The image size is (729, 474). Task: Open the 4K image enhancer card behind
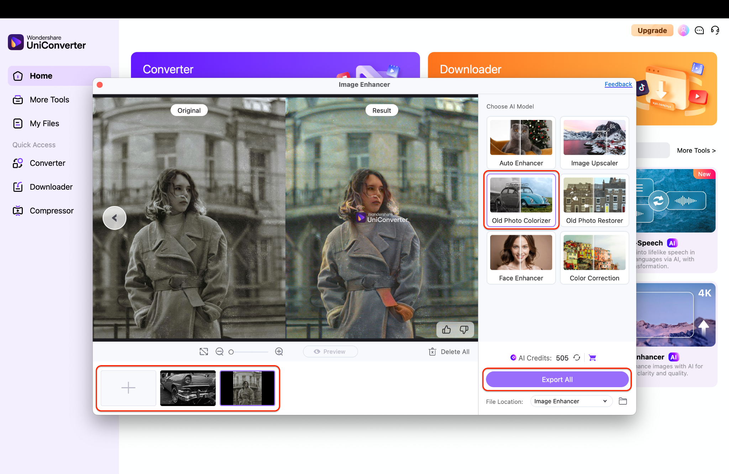[x=676, y=334]
